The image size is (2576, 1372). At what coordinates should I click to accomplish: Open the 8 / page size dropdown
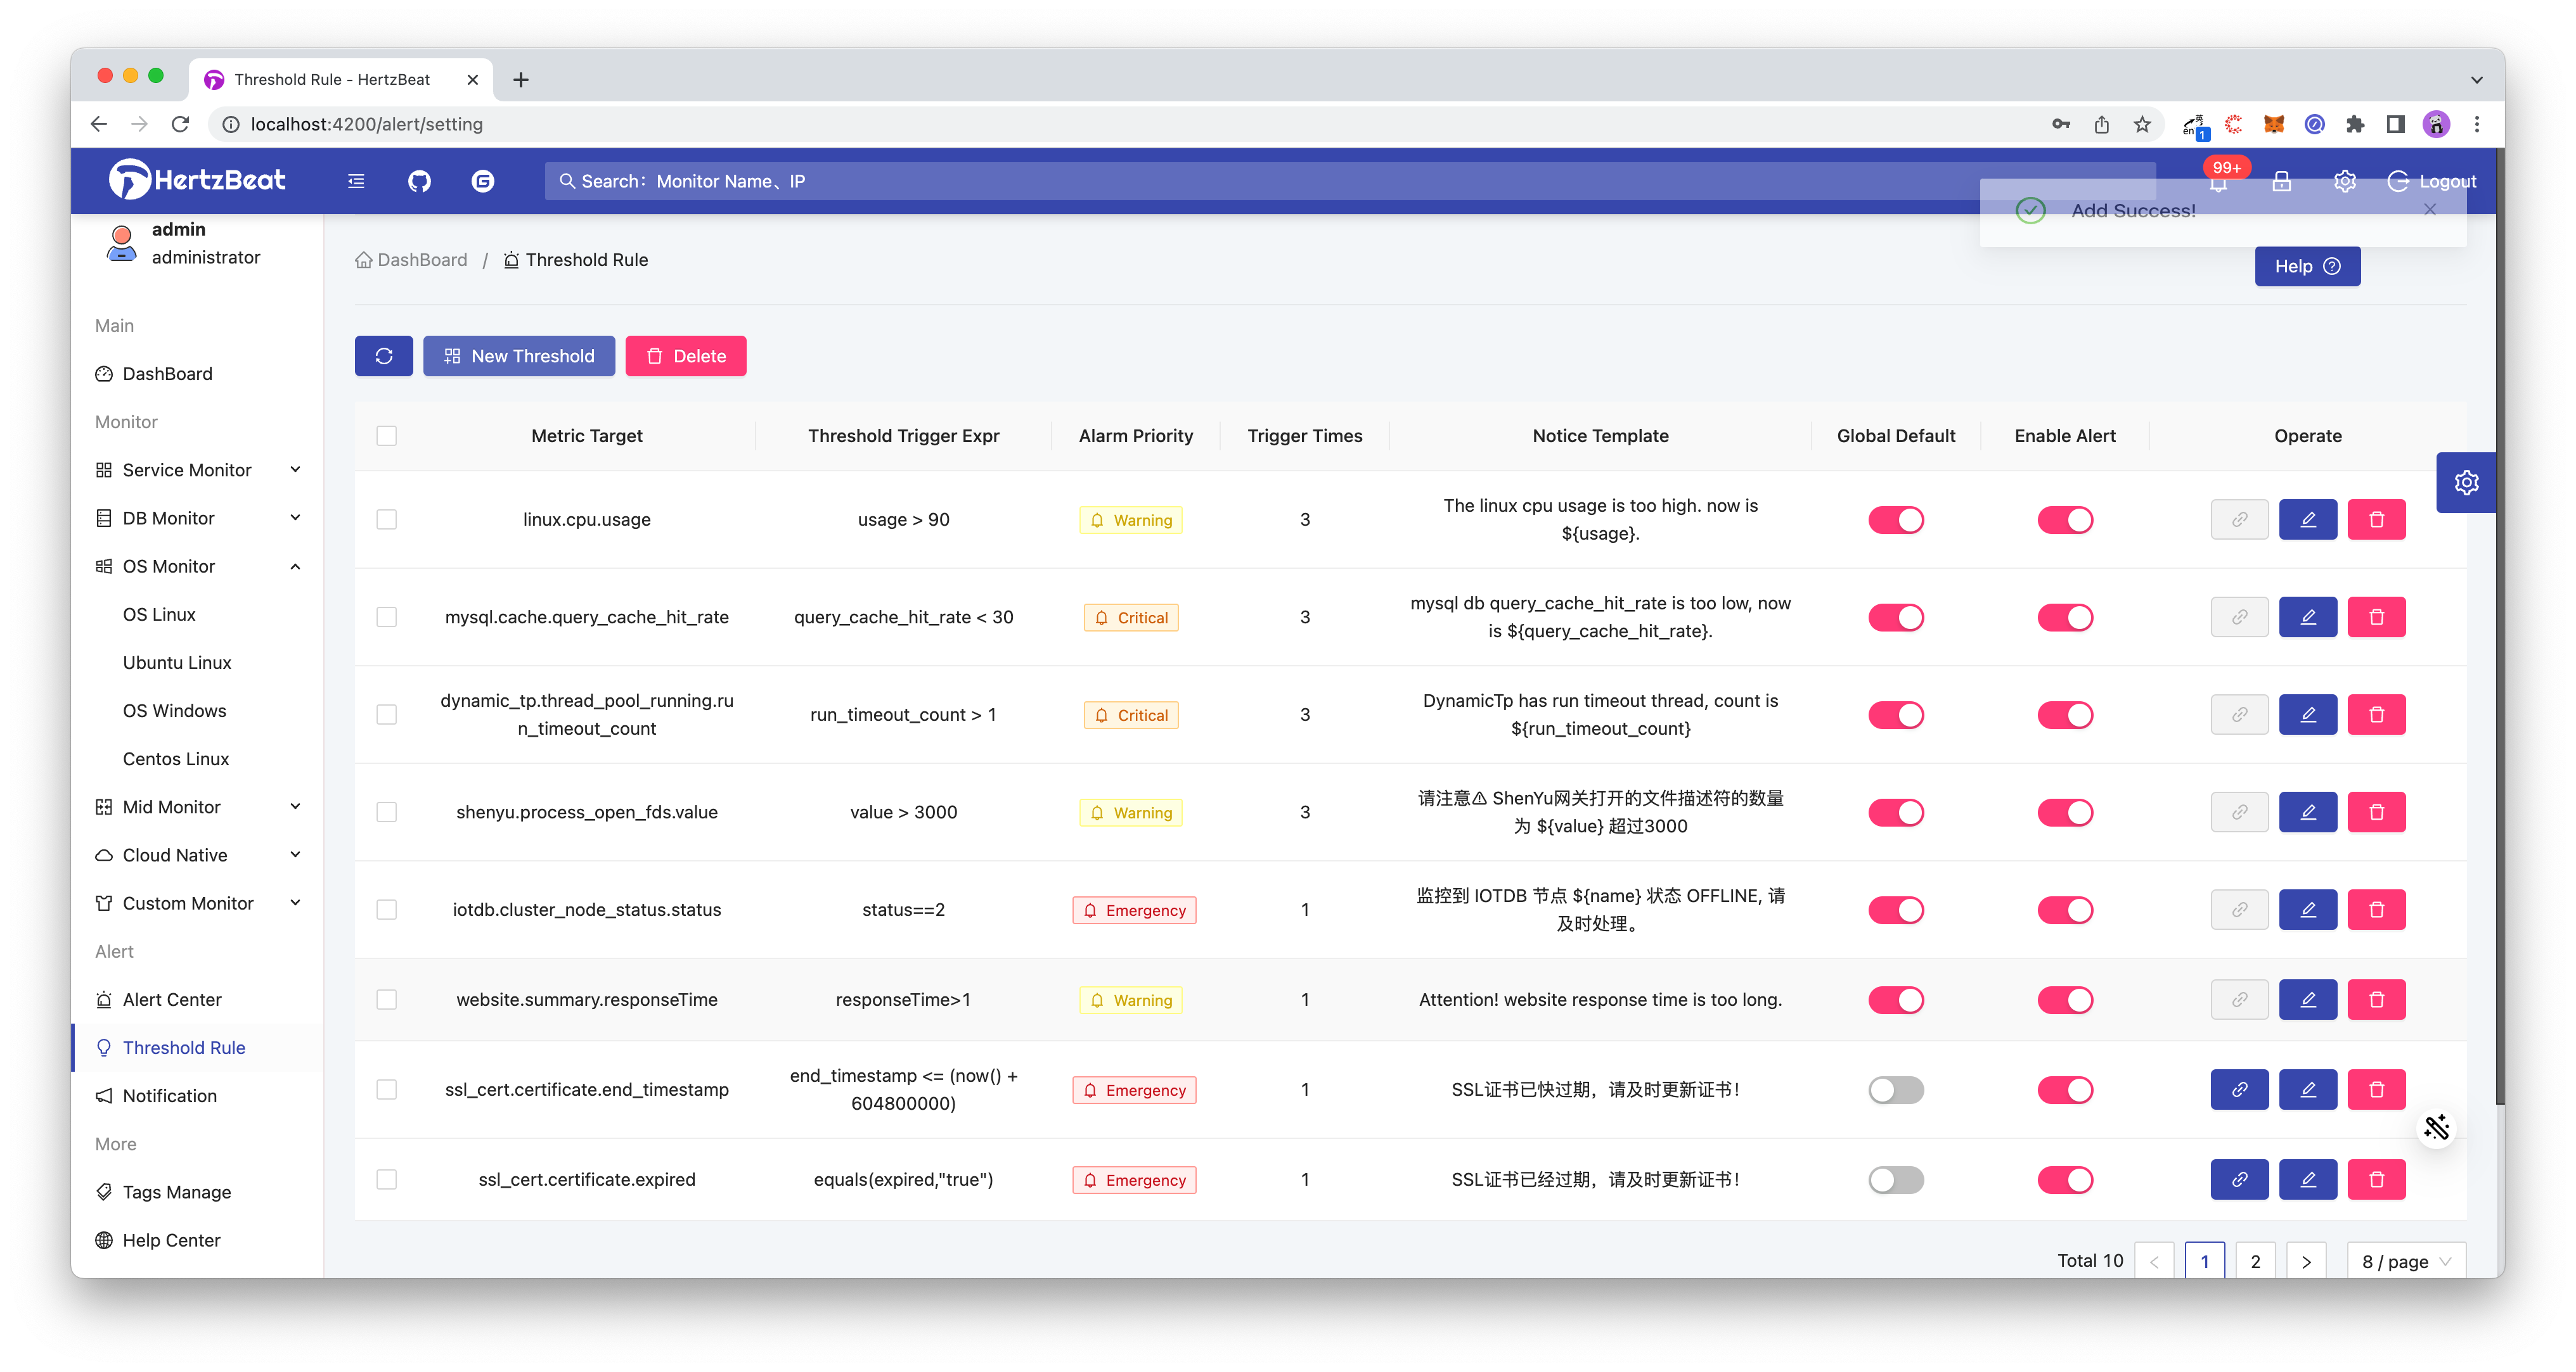[x=2405, y=1261]
